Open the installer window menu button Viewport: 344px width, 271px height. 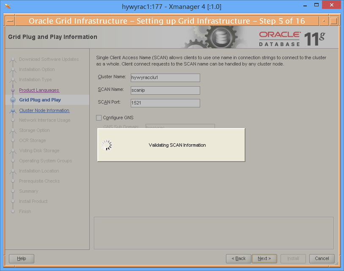10,21
